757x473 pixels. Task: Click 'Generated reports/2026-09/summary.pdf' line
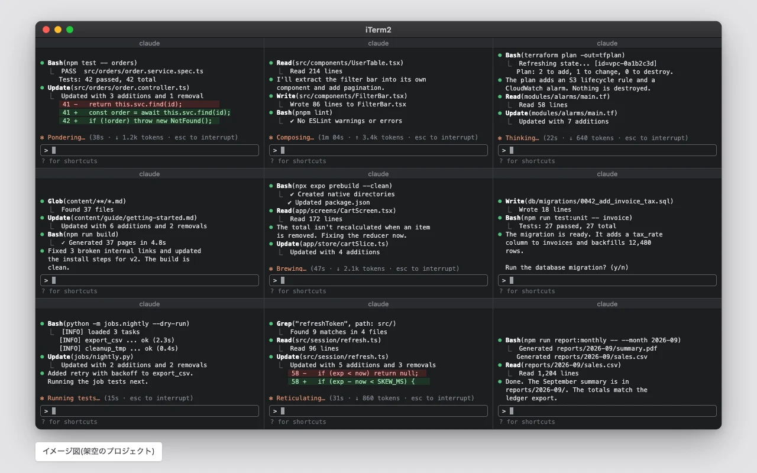[588, 348]
